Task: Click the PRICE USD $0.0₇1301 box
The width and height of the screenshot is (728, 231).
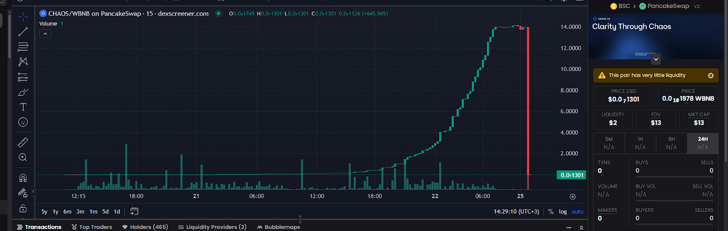Action: (x=624, y=96)
